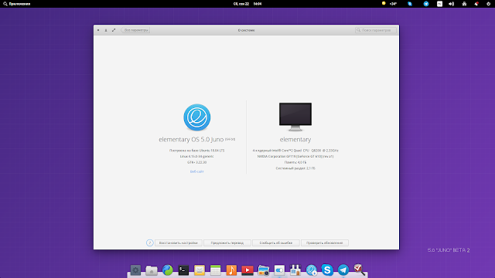
Task: Click the "Ubuntu 18.04 LTS" base line
Action: [x=196, y=151]
